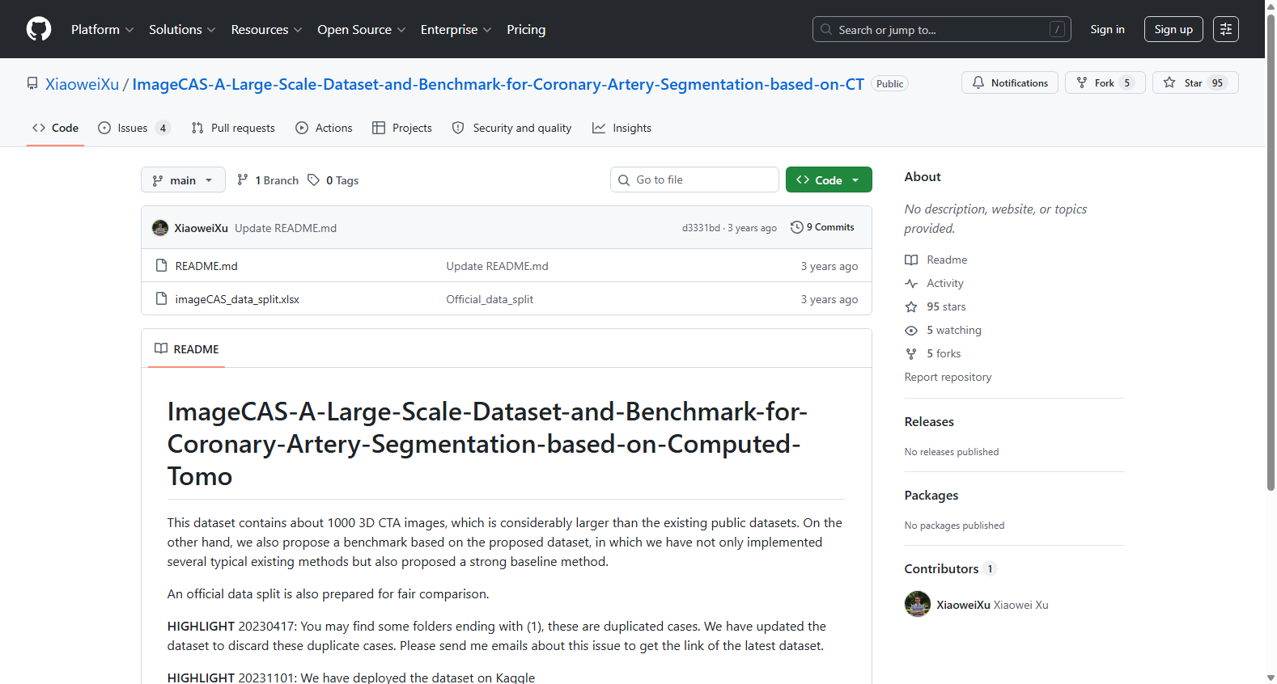Click the Sign in link
Viewport: 1277px width, 684px height.
coord(1107,29)
